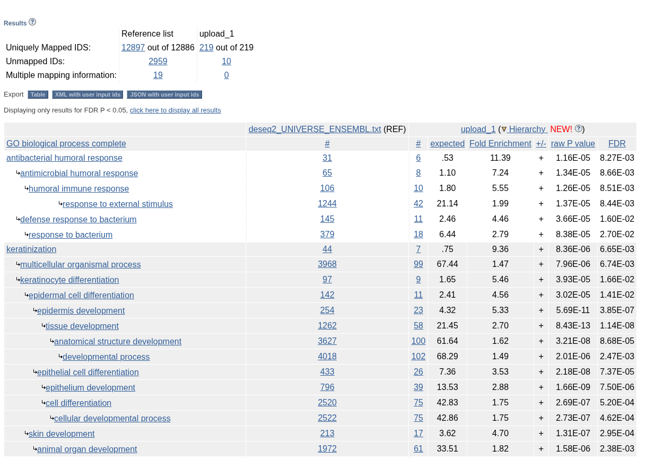View the 219 uniquely mapped upload IDs
647x459 pixels.
point(206,47)
